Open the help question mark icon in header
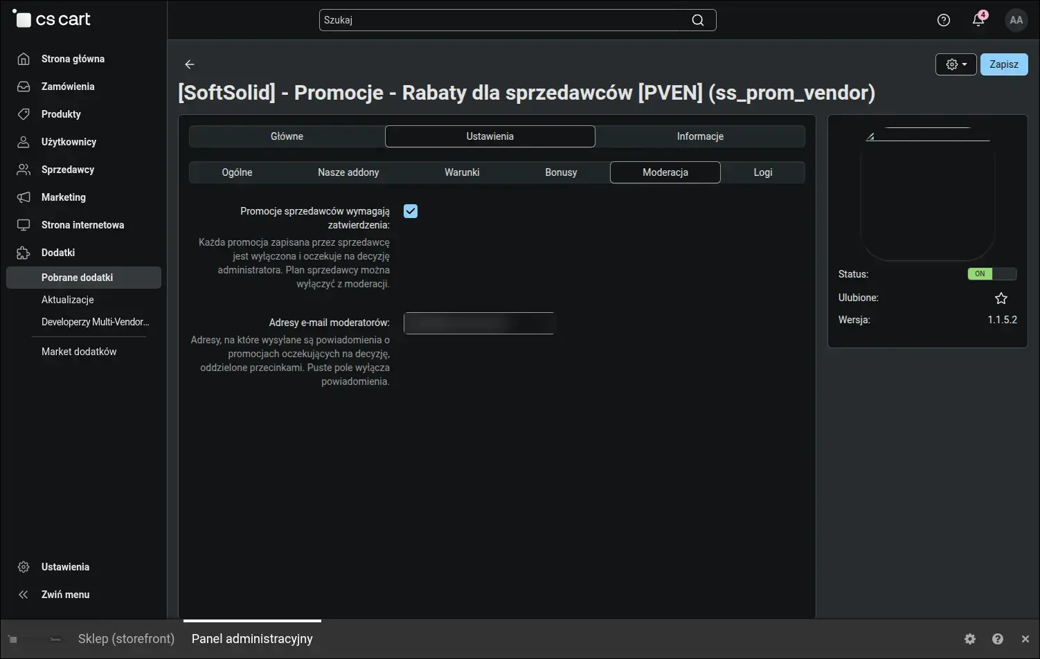The image size is (1040, 659). coord(943,20)
